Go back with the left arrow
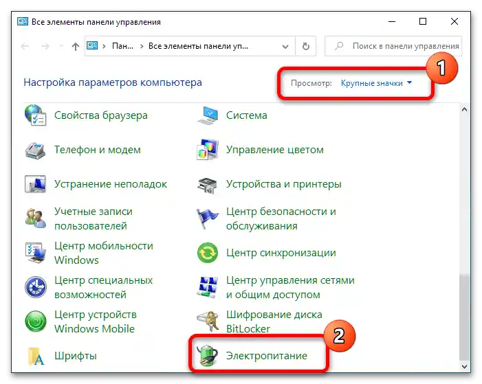Image resolution: width=482 pixels, height=384 pixels. 25,47
